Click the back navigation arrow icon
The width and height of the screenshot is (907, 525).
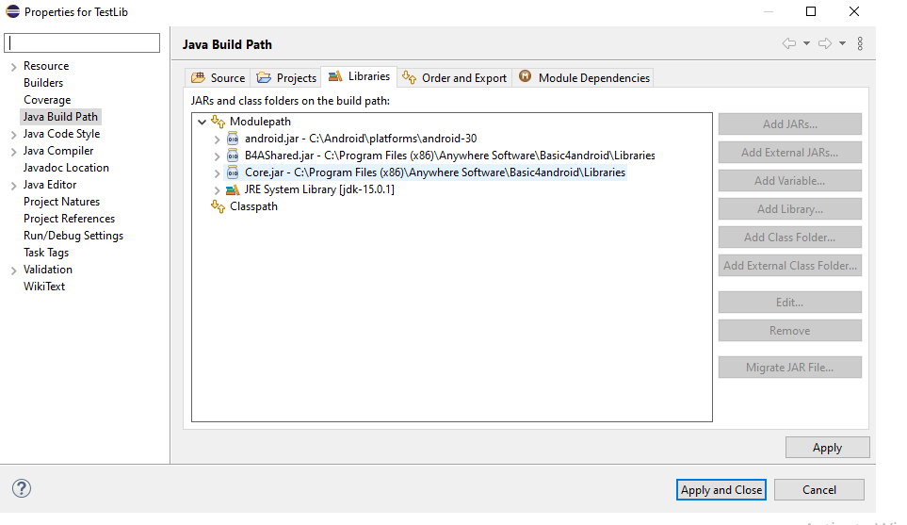click(x=789, y=43)
